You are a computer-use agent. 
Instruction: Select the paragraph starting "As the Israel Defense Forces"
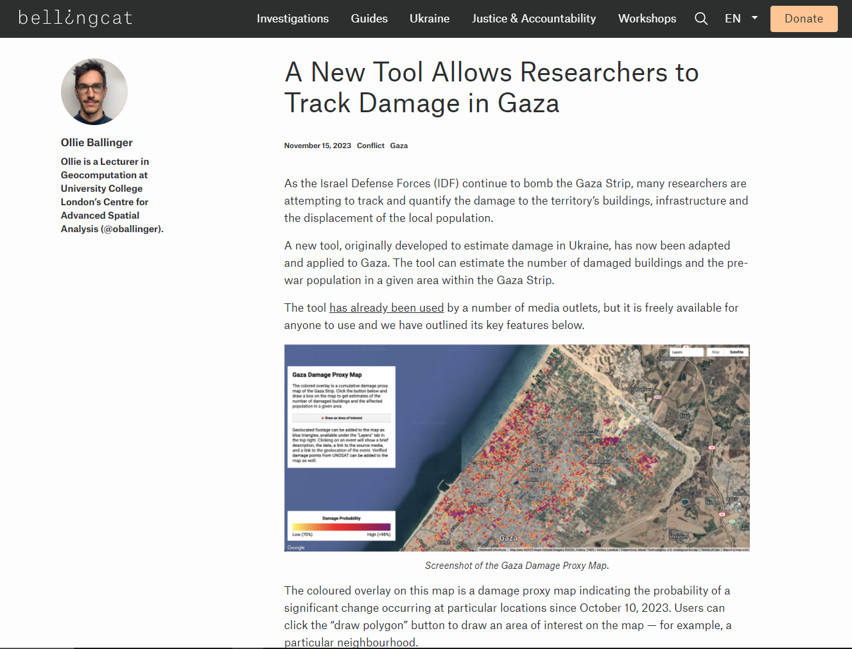click(516, 201)
